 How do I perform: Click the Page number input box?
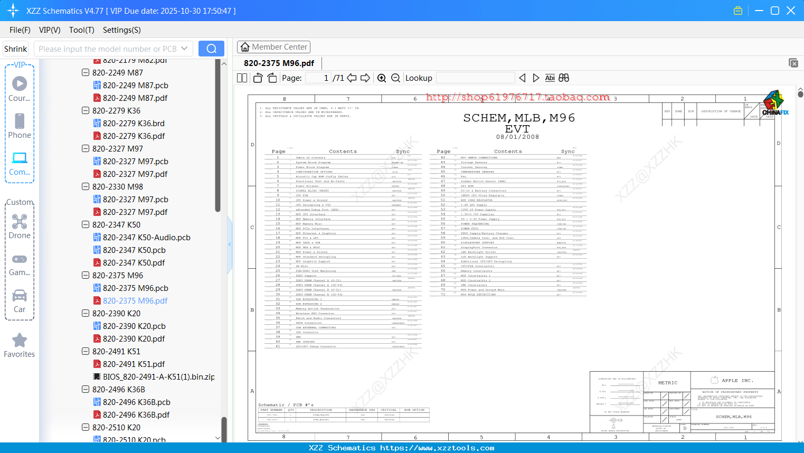(318, 78)
